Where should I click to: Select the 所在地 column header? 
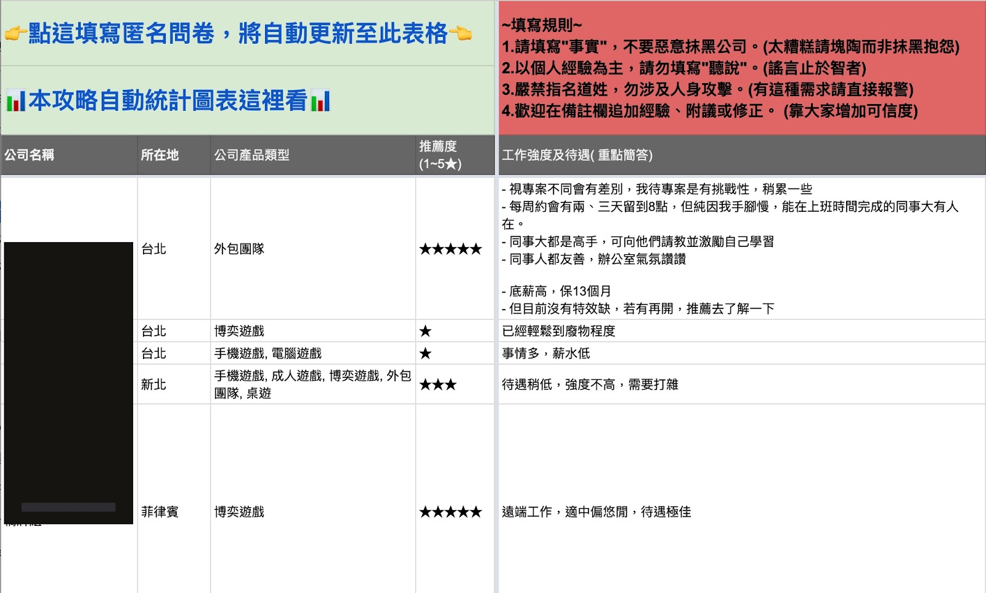pyautogui.click(x=174, y=155)
